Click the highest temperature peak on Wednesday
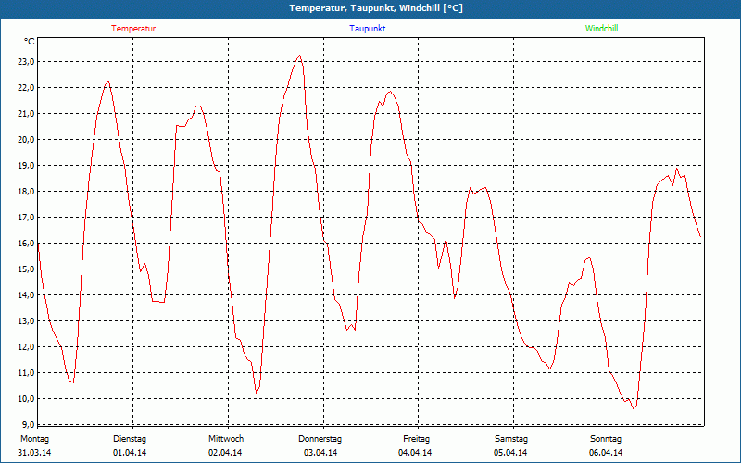Image resolution: width=741 pixels, height=463 pixels. click(299, 56)
